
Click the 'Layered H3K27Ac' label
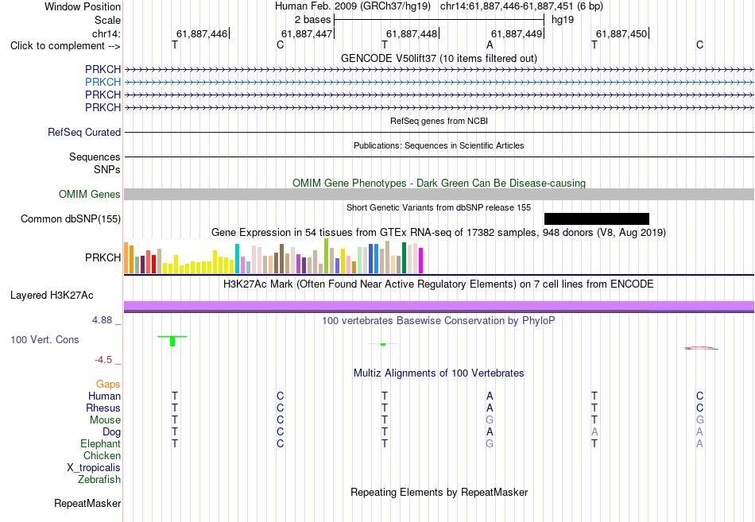[52, 296]
